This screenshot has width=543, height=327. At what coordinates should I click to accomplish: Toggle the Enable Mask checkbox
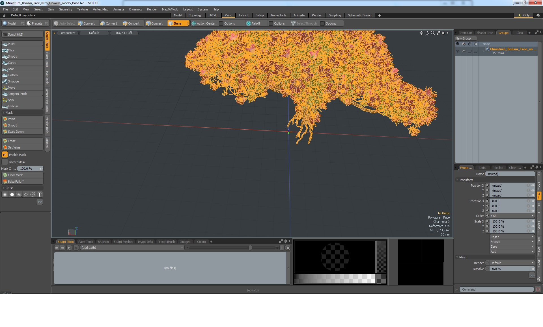point(5,155)
